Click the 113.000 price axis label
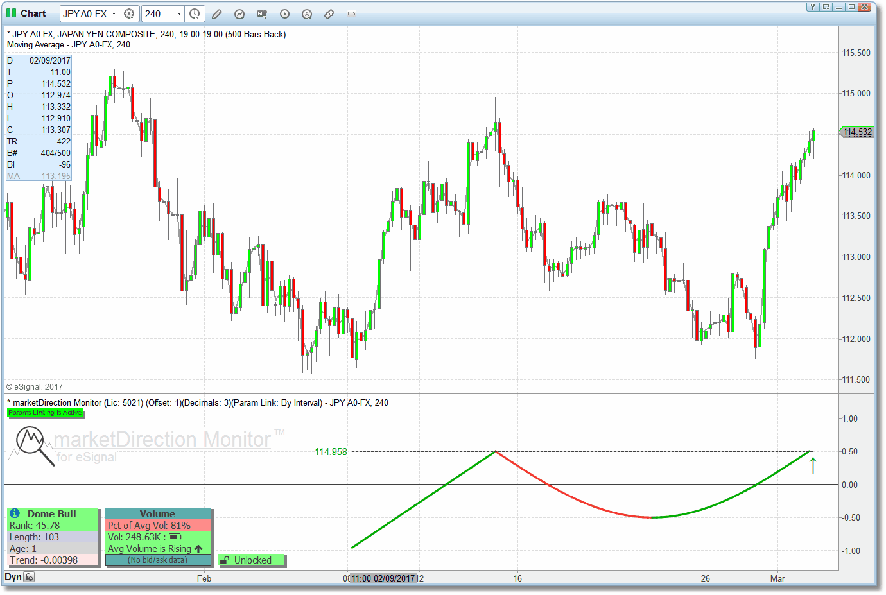The height and width of the screenshot is (595, 886). (856, 257)
